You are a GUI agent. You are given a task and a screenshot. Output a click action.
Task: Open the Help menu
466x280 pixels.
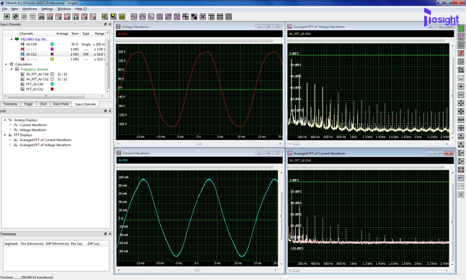tap(81, 9)
